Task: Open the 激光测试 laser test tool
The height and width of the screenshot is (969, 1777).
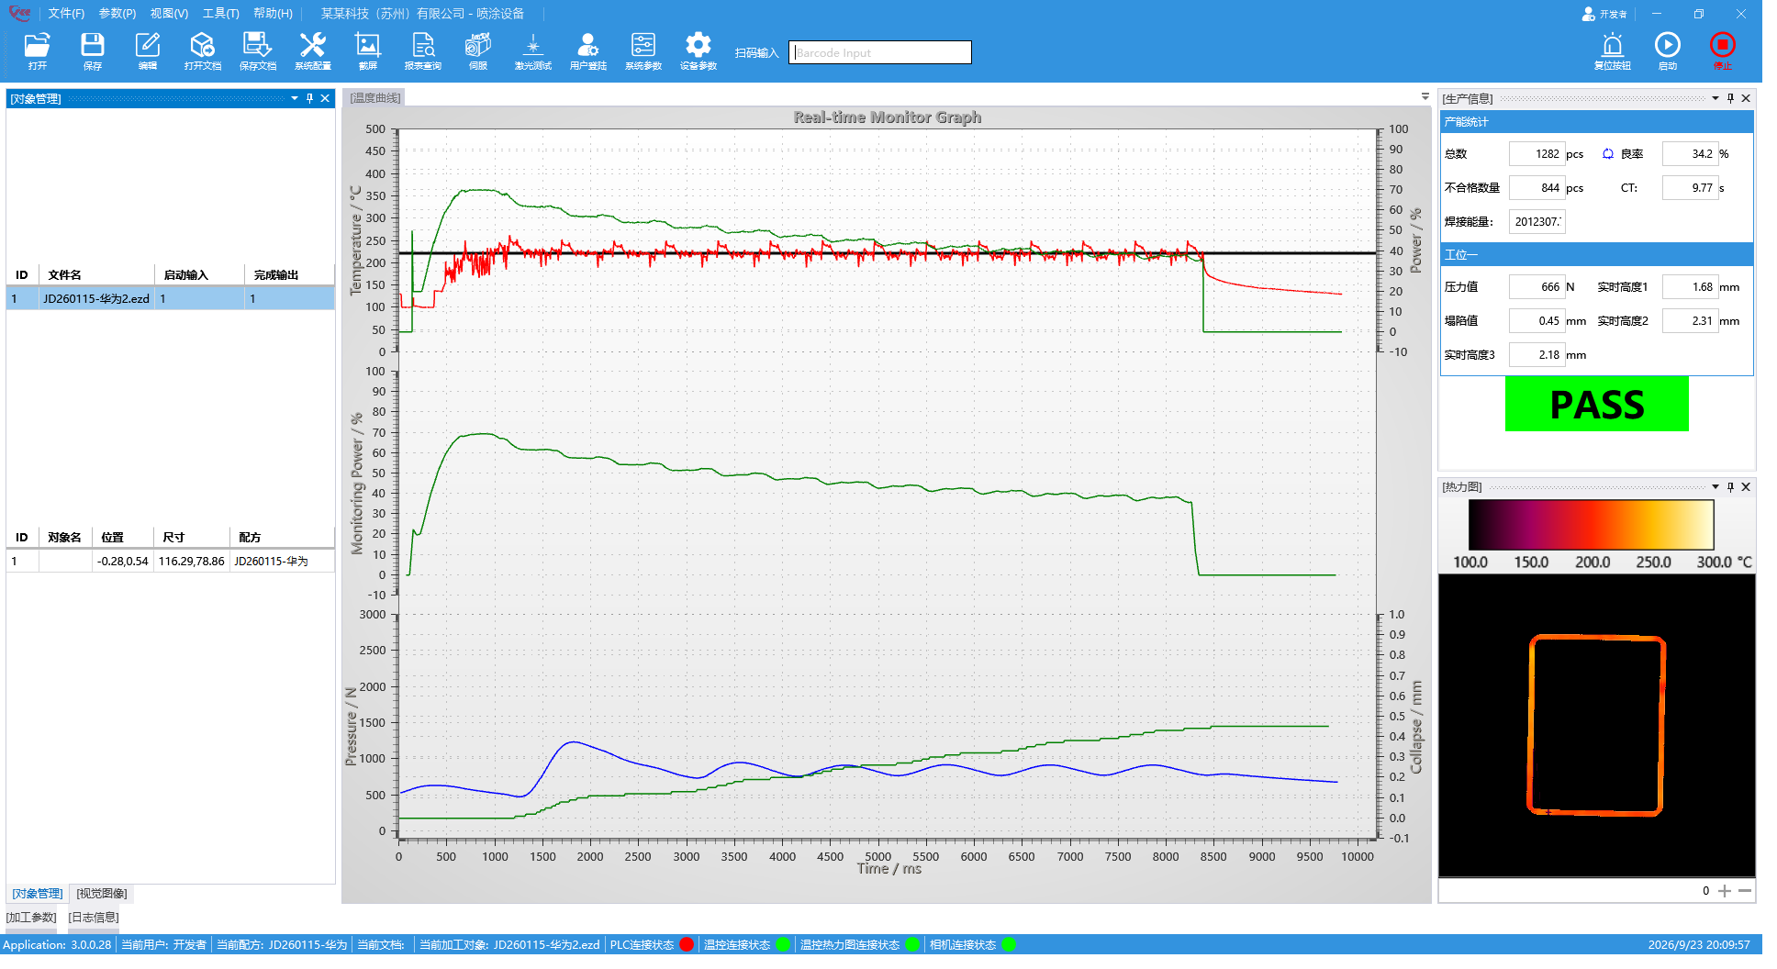Action: (532, 51)
